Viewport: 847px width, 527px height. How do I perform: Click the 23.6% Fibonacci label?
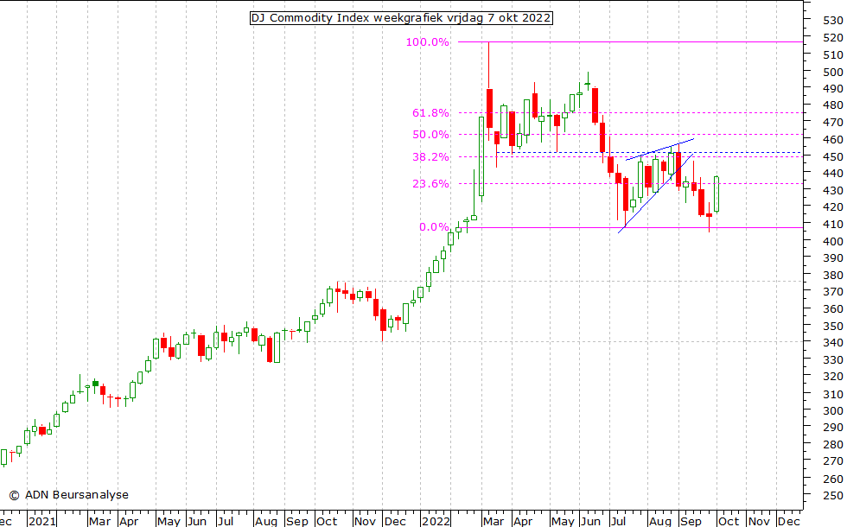click(430, 183)
